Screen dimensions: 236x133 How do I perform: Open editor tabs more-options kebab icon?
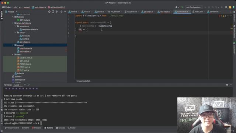pyautogui.click(x=231, y=11)
